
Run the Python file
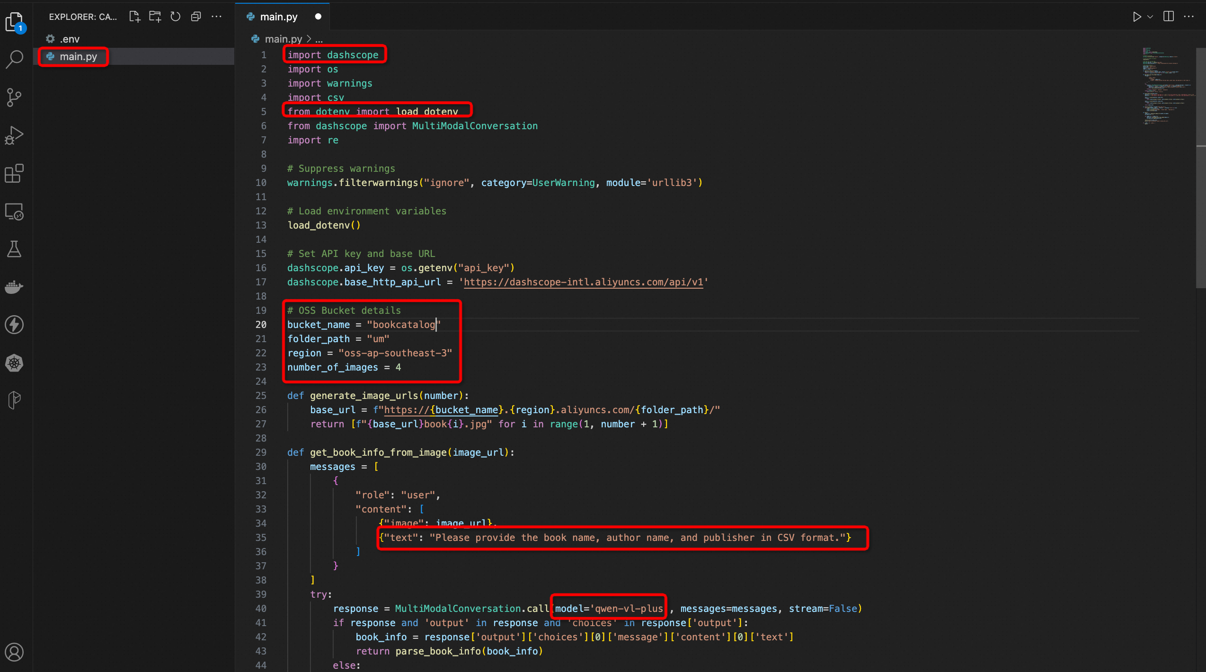[x=1136, y=17]
